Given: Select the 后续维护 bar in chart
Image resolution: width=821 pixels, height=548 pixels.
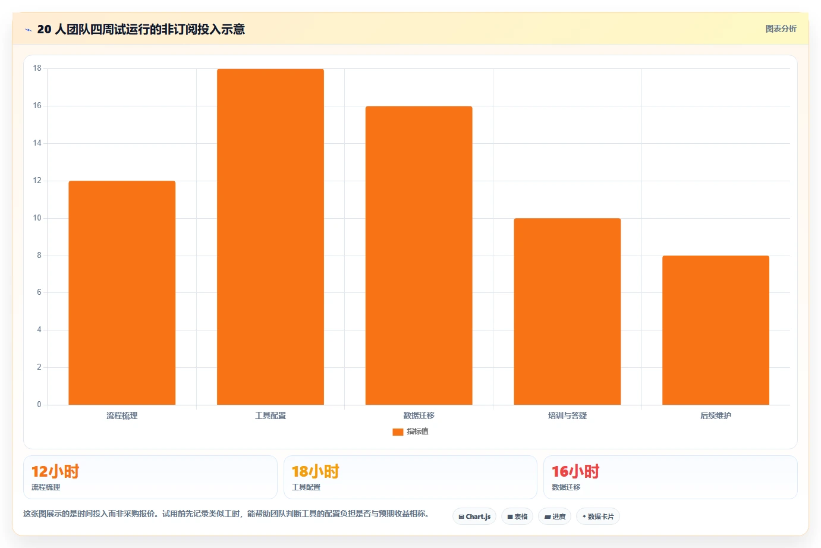Looking at the screenshot, I should (716, 330).
